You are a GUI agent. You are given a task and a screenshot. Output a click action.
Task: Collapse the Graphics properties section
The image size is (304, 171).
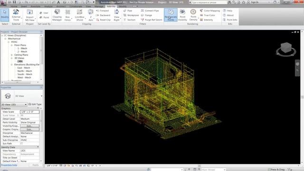[x=38, y=108]
